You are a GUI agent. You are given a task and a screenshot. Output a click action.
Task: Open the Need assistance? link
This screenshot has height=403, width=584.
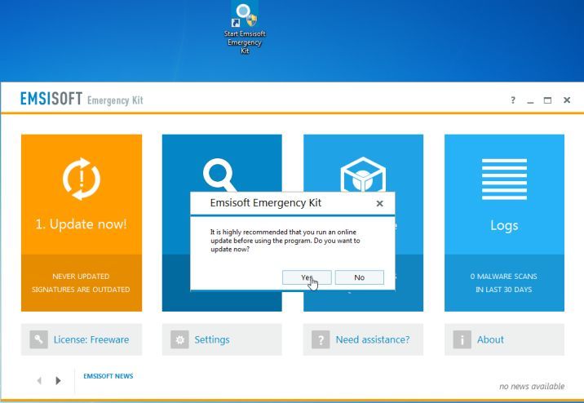[x=373, y=339]
